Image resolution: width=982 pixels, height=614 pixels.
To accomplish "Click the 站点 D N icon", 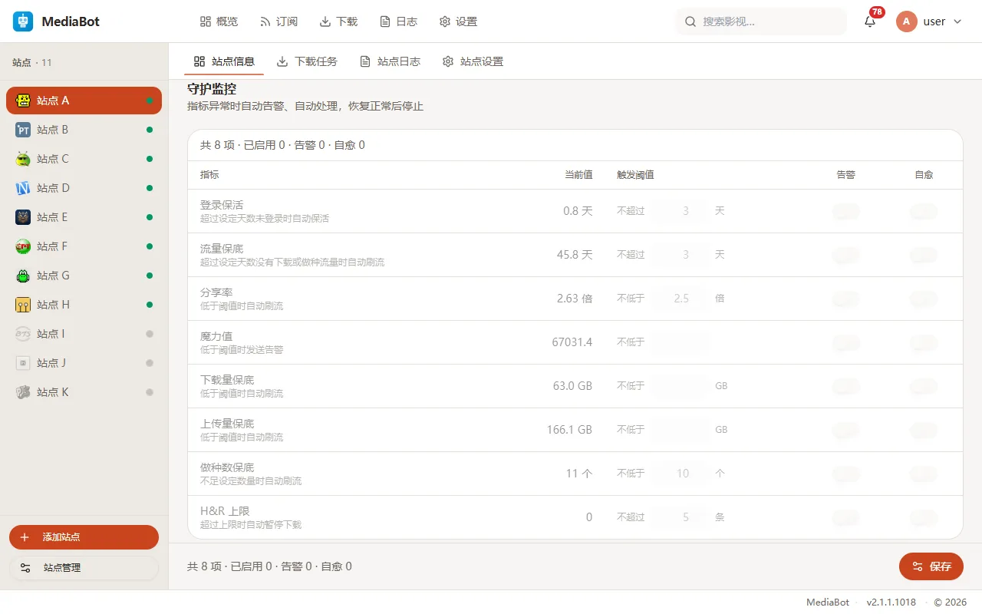I will [23, 188].
